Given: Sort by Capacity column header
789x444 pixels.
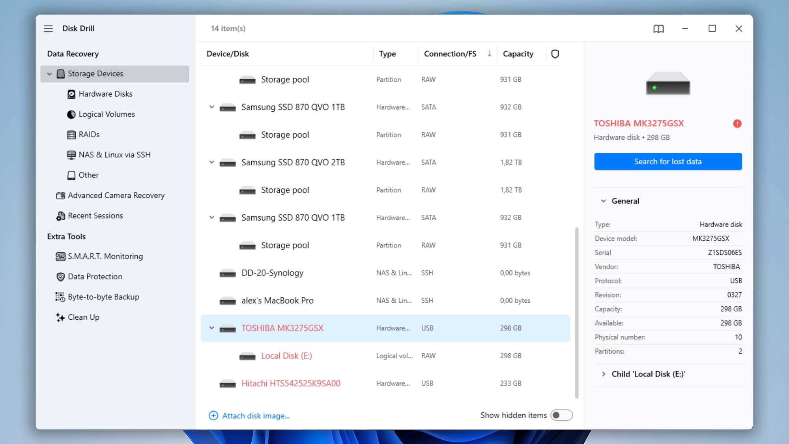Looking at the screenshot, I should coord(518,54).
